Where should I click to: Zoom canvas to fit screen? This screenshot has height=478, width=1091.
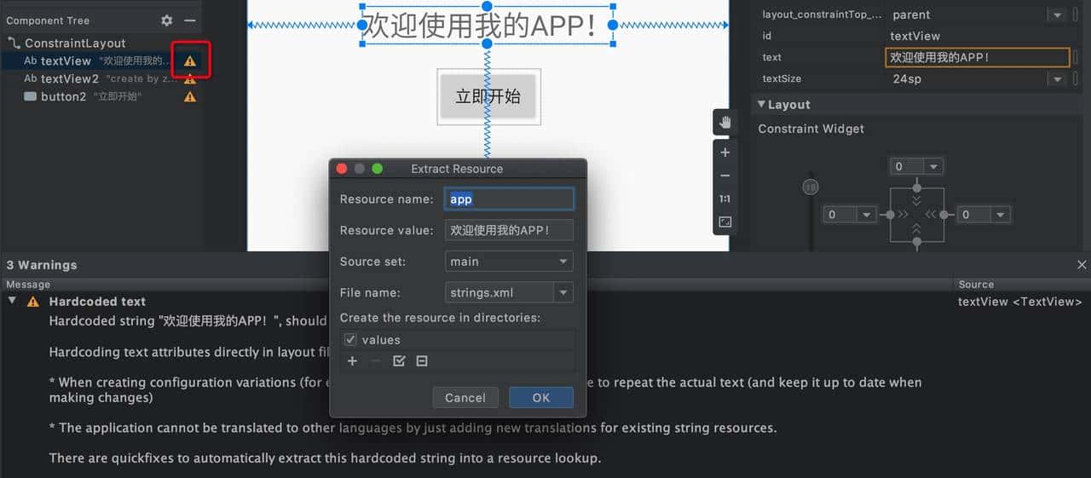(x=724, y=222)
